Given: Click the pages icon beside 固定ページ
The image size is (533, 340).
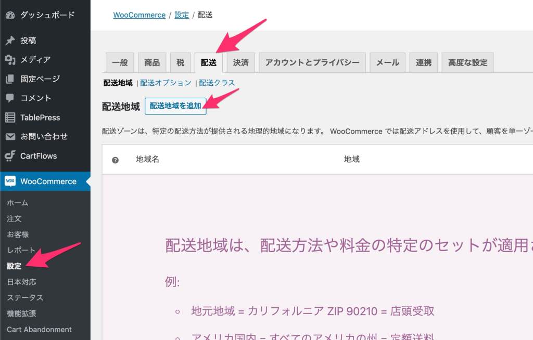Looking at the screenshot, I should pyautogui.click(x=10, y=79).
